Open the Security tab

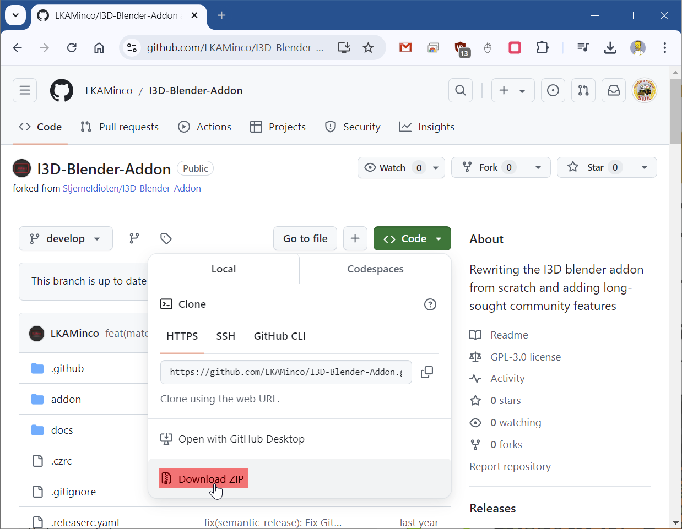click(353, 127)
